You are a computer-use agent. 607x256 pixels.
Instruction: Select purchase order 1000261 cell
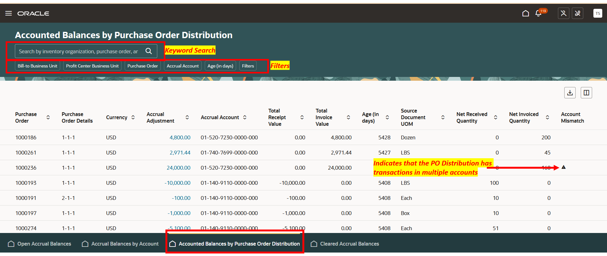[x=26, y=153]
